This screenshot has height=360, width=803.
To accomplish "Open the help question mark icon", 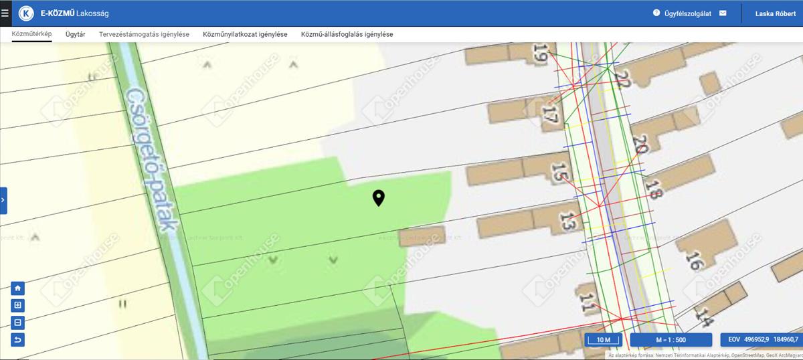I will [x=656, y=13].
